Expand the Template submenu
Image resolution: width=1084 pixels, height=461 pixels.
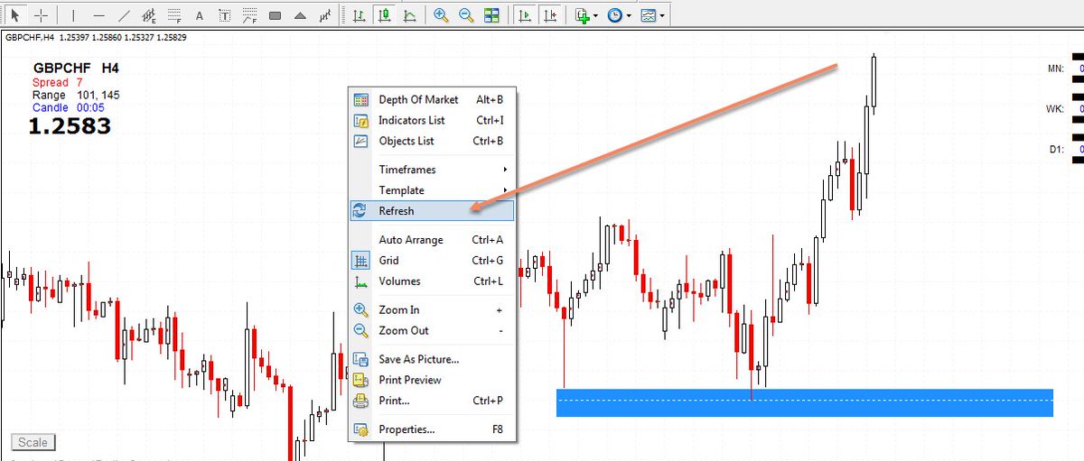click(432, 190)
